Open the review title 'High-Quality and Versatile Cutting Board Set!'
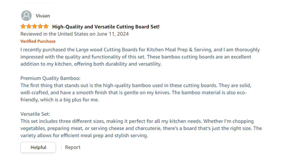Screen dimensions: 289x163 pyautogui.click(x=106, y=27)
